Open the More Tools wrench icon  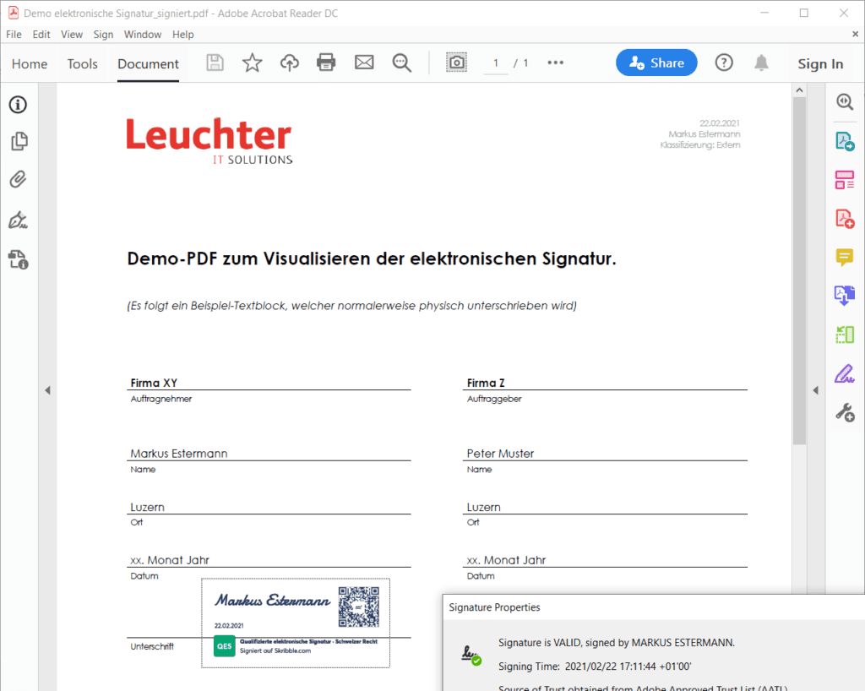pos(845,412)
